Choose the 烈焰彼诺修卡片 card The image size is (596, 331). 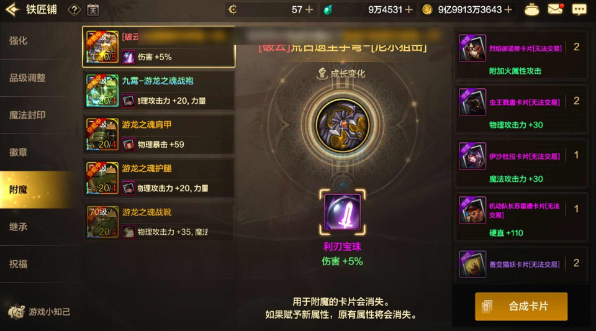tap(521, 55)
